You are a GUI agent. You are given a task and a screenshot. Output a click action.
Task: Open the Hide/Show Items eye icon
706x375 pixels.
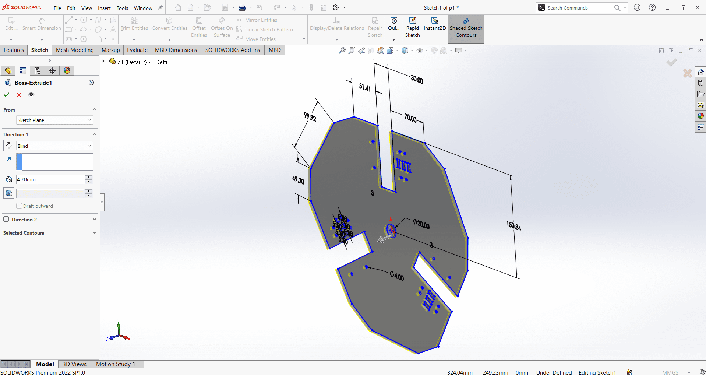pos(419,50)
